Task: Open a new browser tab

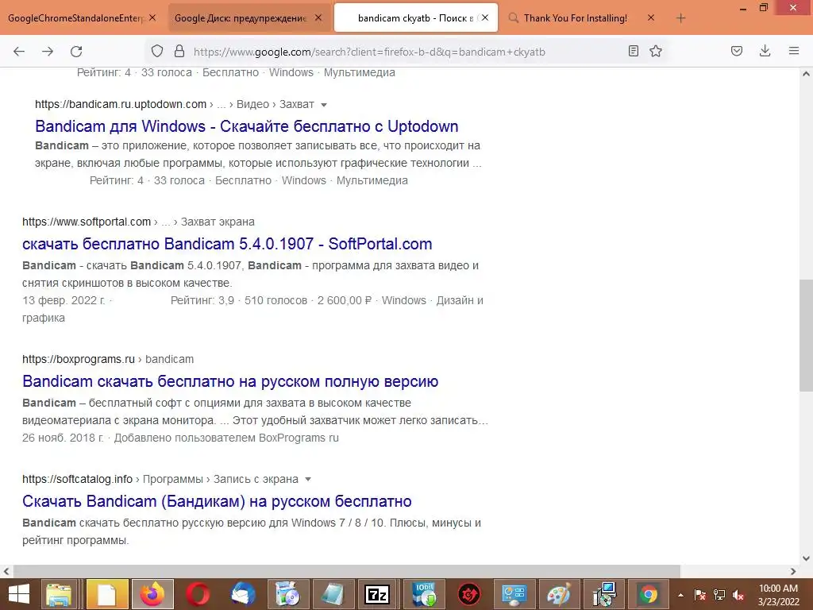Action: (680, 18)
